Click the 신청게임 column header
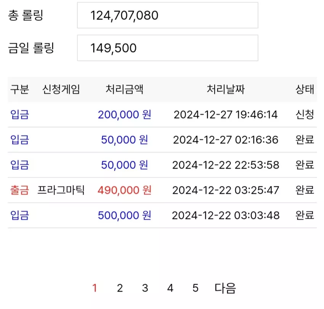Screen dimensions: 324x309 [x=61, y=90]
